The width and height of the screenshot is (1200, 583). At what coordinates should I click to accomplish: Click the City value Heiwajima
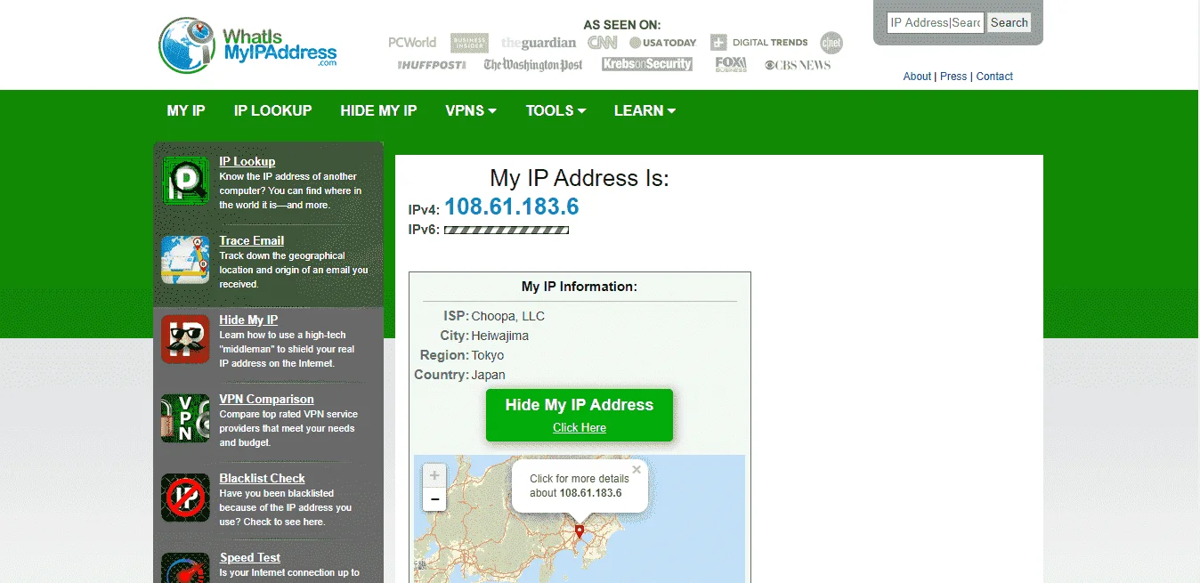point(500,336)
